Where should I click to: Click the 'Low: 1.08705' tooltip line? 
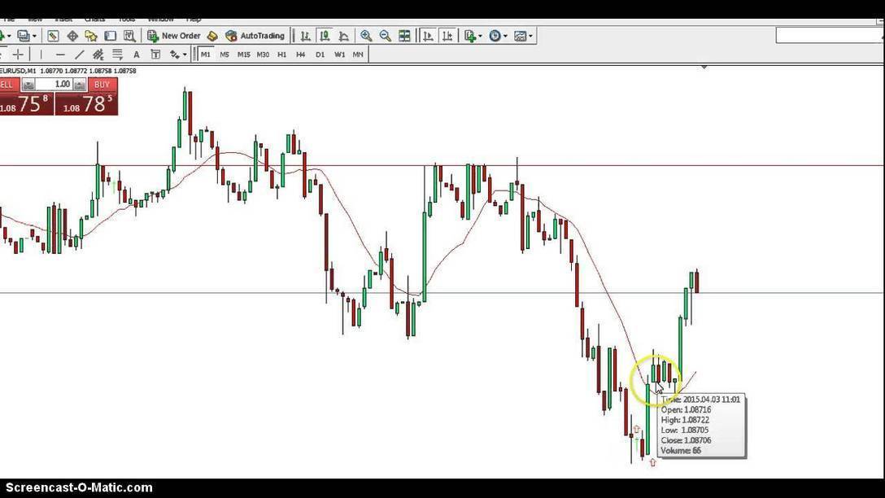click(x=685, y=430)
